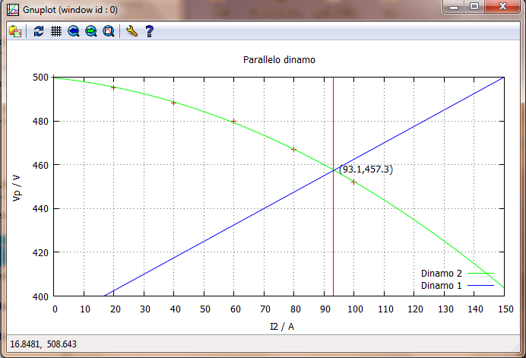Screen dimensions: 526x358
Task: Click the x-axis label I2 / A
Action: coord(279,325)
